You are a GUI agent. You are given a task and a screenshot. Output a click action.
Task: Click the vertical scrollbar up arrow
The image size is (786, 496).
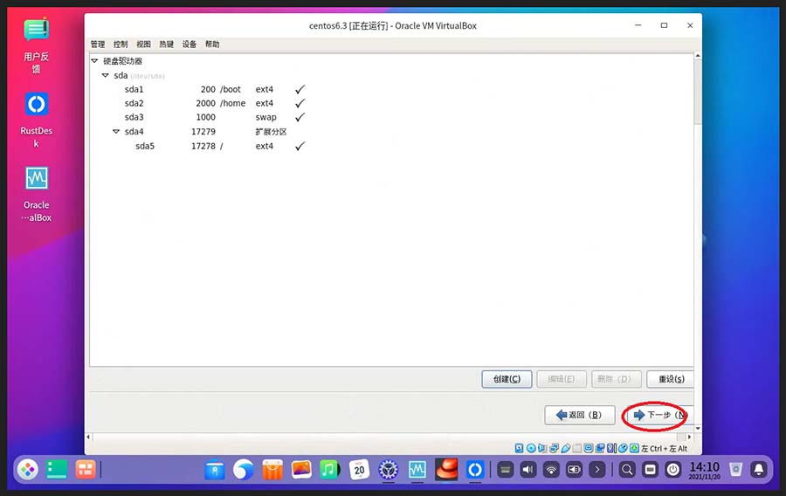tap(698, 56)
